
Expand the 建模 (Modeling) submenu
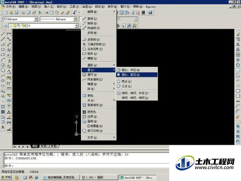tap(99, 12)
